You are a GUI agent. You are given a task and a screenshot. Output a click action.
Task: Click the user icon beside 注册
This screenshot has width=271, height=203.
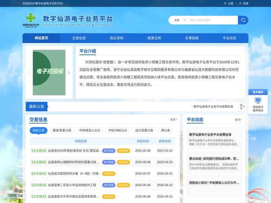[x=225, y=3]
